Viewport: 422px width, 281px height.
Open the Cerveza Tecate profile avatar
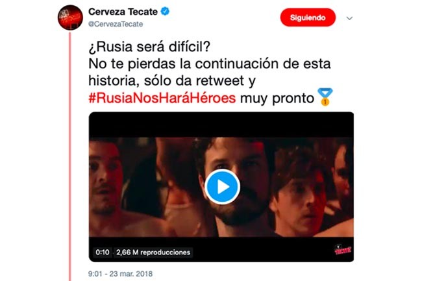[x=70, y=18]
